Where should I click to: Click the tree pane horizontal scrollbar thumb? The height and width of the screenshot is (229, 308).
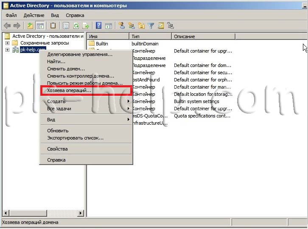click(x=28, y=213)
